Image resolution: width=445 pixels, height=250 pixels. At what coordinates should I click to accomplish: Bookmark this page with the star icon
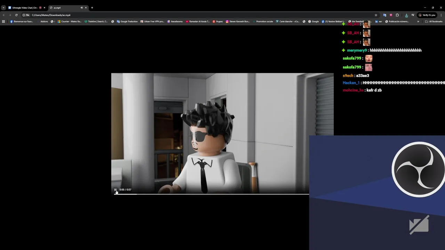click(x=376, y=15)
